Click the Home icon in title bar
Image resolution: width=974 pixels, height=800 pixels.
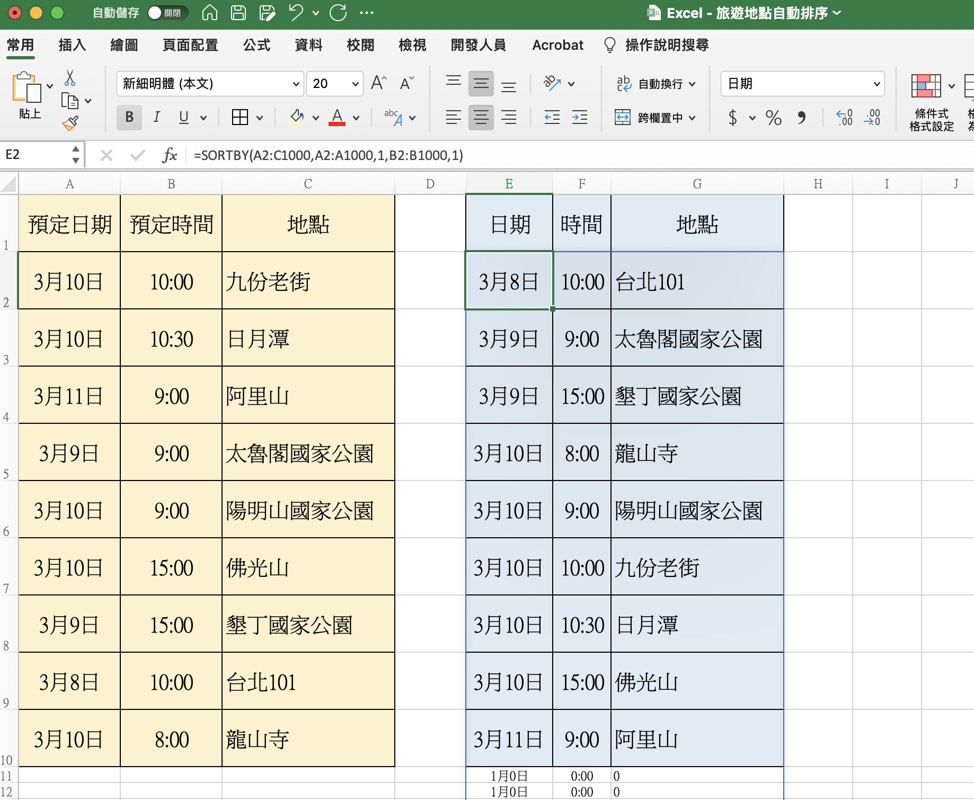[x=210, y=13]
